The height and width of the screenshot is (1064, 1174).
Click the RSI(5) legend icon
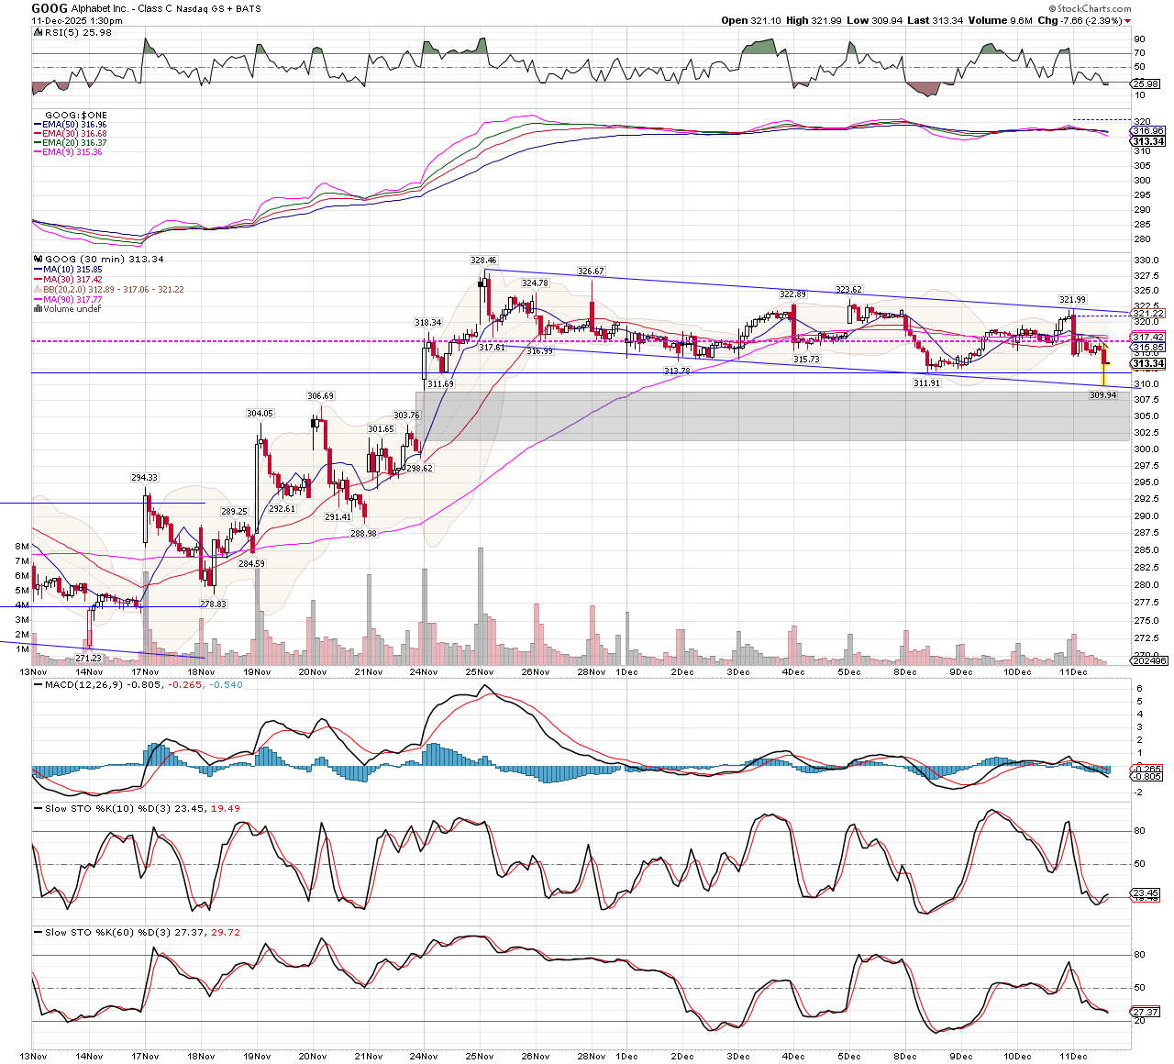tap(37, 32)
